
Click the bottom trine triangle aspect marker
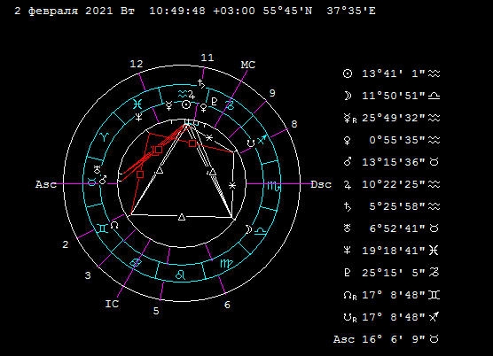[182, 217]
